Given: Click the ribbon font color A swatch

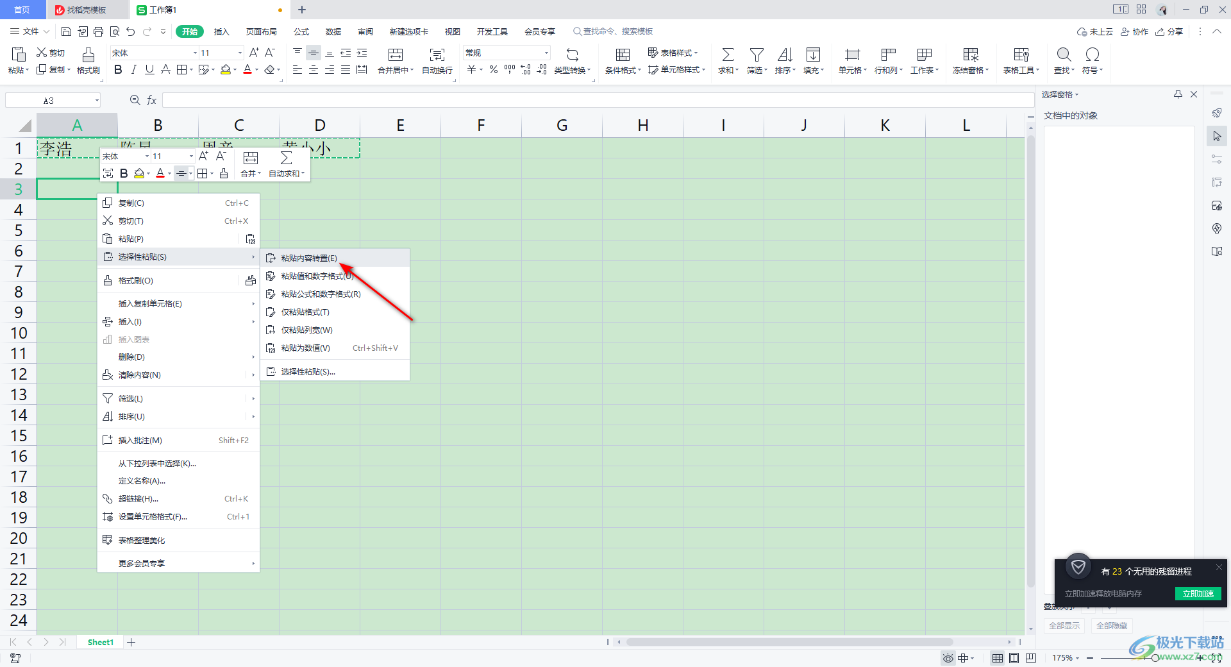Looking at the screenshot, I should point(247,69).
